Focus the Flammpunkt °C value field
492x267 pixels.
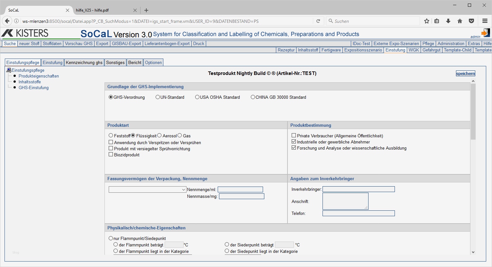[x=174, y=245]
